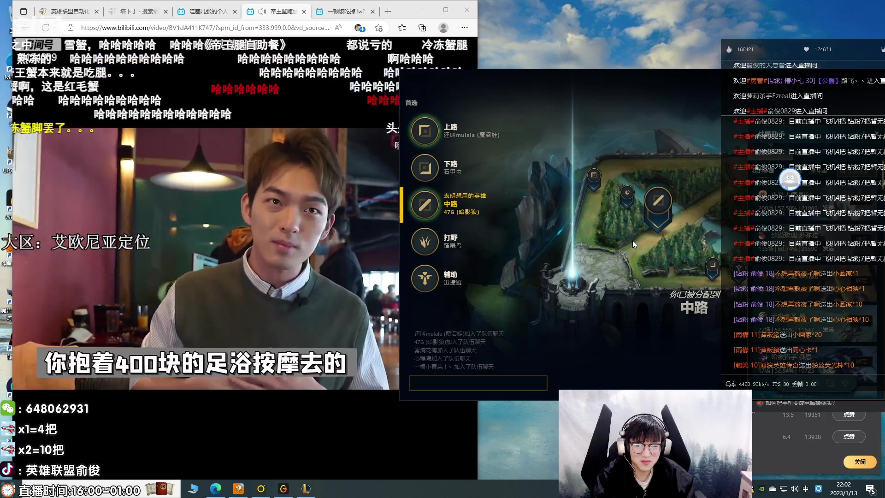The width and height of the screenshot is (885, 498).
Task: Open the orange app on taskbar
Action: 238,489
